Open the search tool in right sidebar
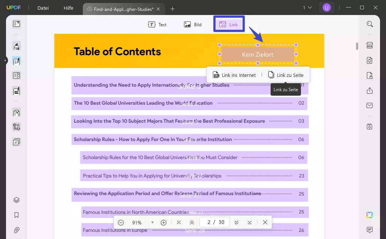Image resolution: width=386 pixels, height=239 pixels. click(x=370, y=24)
